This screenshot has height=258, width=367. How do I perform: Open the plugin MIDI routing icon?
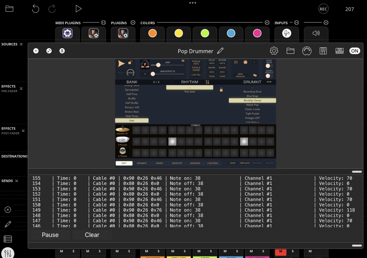click(x=307, y=51)
